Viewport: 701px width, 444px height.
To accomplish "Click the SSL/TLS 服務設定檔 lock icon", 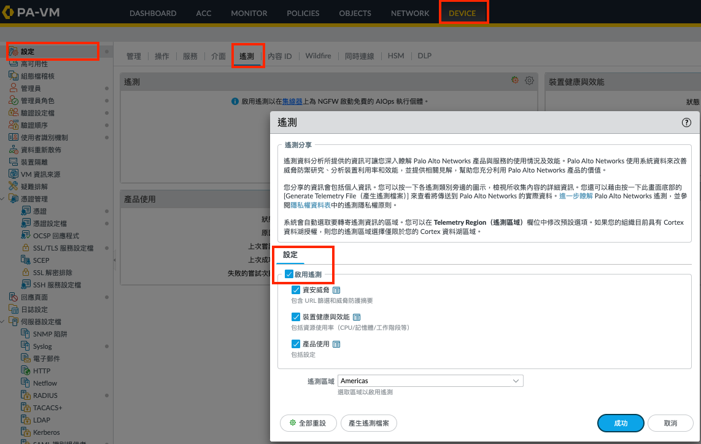I will [x=26, y=247].
